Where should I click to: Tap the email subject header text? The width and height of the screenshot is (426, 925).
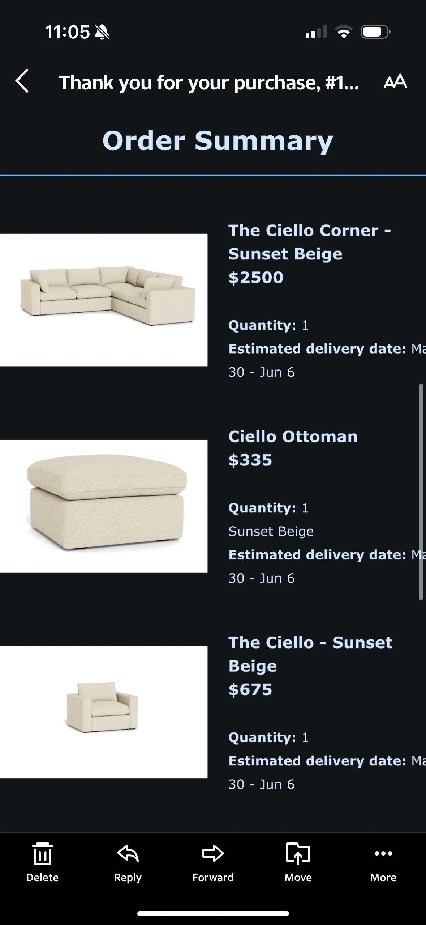tap(209, 83)
